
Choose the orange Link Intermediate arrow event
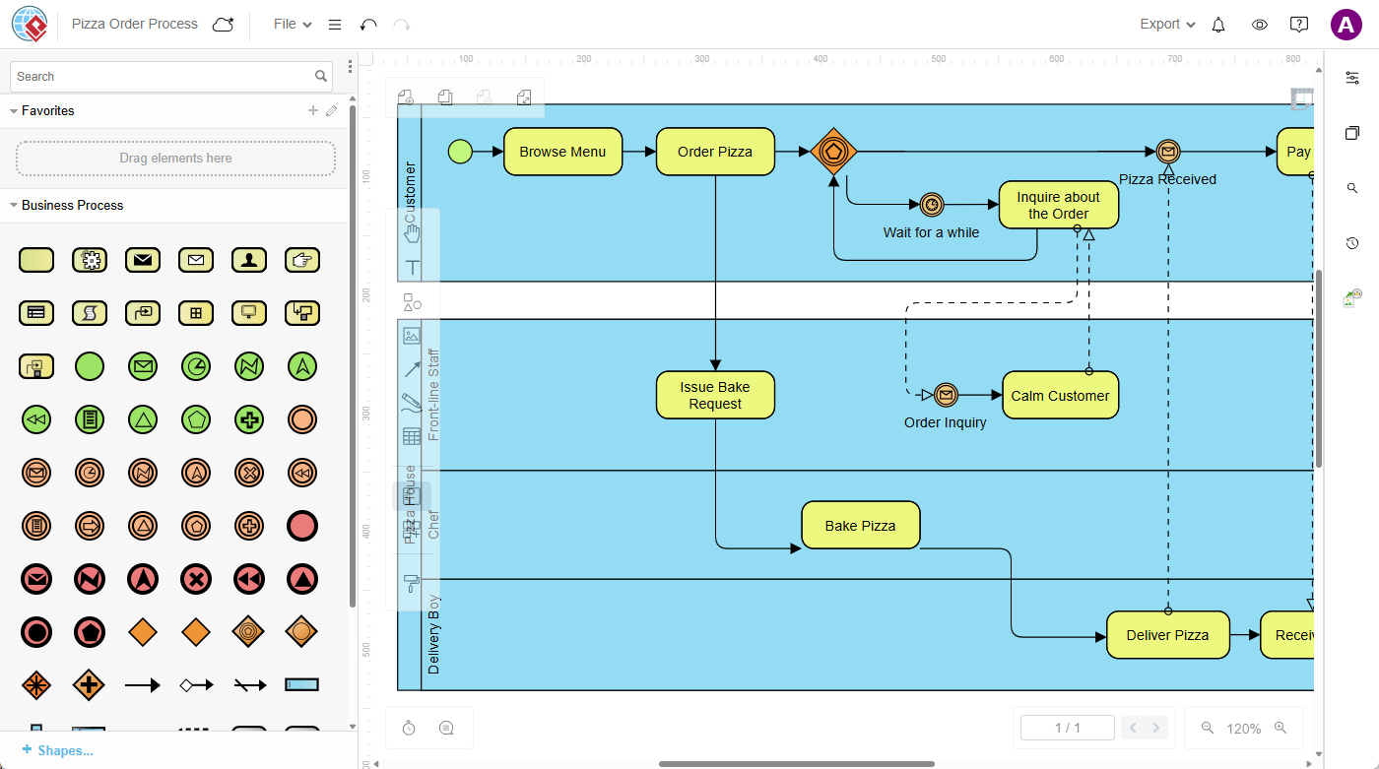click(x=90, y=526)
